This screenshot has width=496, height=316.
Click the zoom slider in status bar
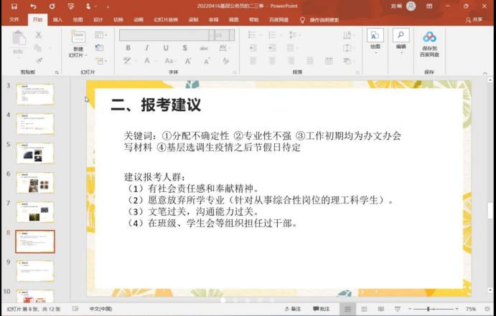click(429, 309)
